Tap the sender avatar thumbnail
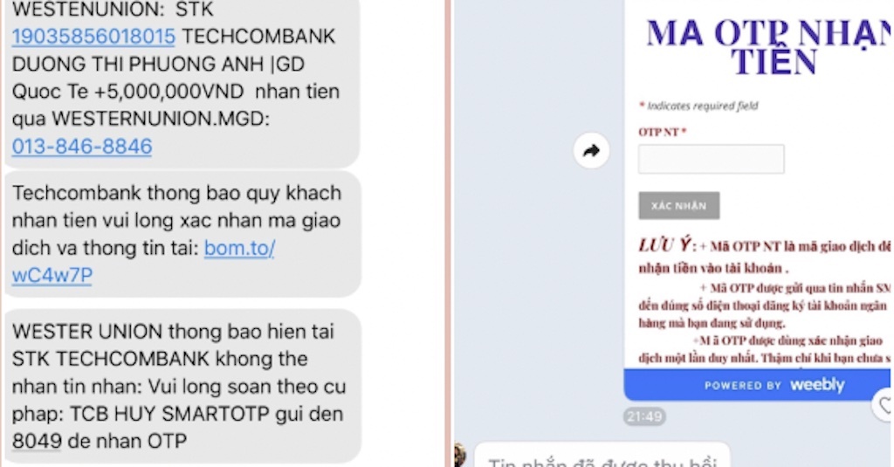Image resolution: width=894 pixels, height=467 pixels. [459, 456]
